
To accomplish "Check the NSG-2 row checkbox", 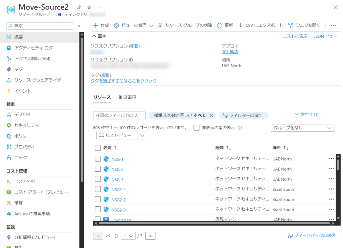I will 98,169.
